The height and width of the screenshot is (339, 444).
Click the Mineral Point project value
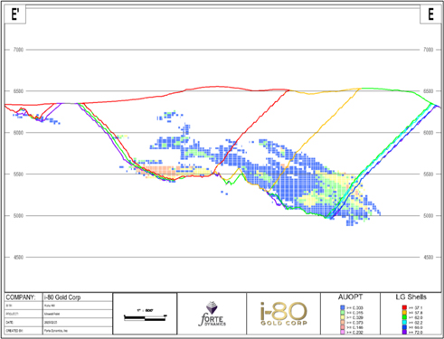pyautogui.click(x=52, y=314)
